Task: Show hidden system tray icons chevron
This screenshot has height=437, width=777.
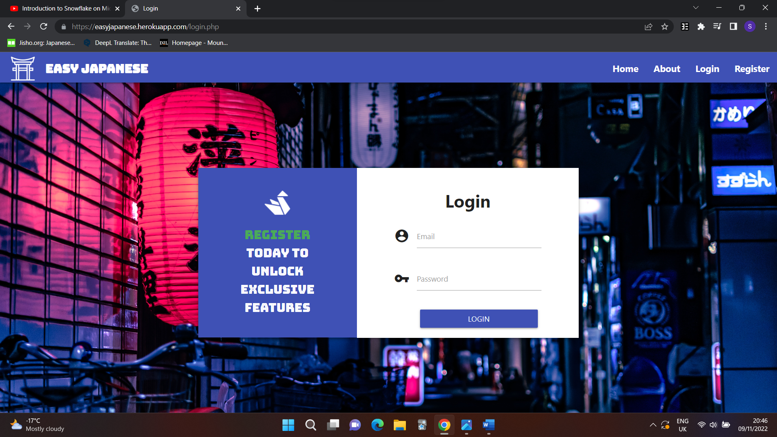Action: [x=653, y=425]
